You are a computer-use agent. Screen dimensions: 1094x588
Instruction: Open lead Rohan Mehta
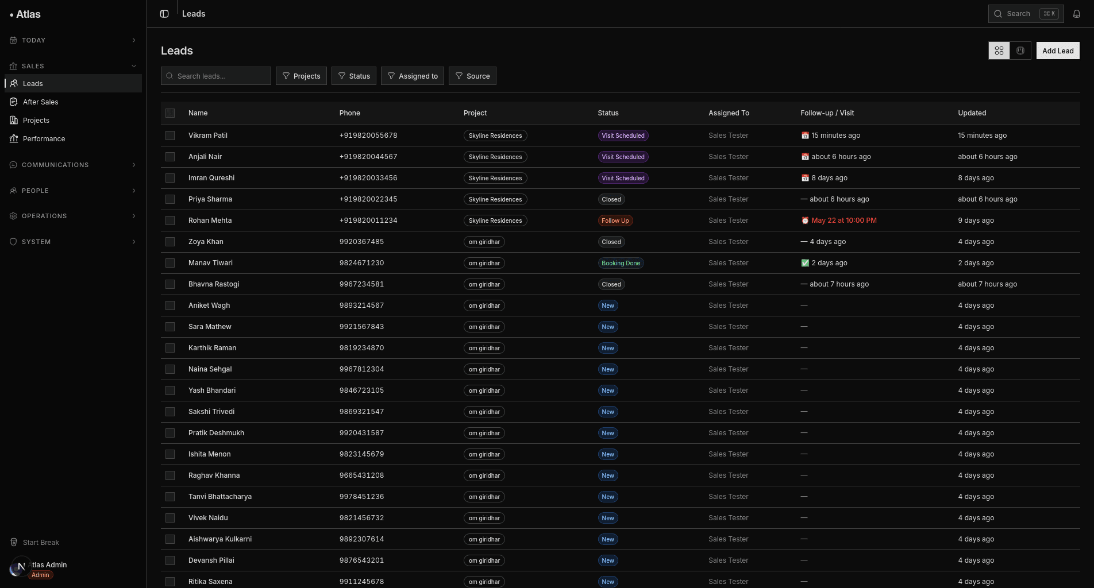click(210, 220)
